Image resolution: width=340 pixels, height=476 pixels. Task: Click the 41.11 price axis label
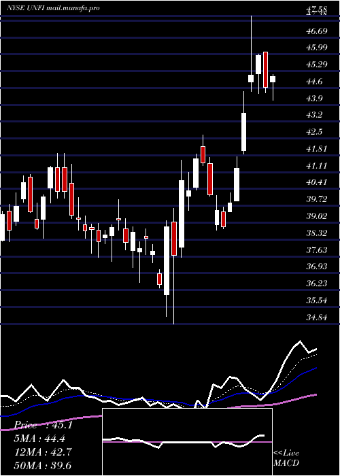[316, 166]
